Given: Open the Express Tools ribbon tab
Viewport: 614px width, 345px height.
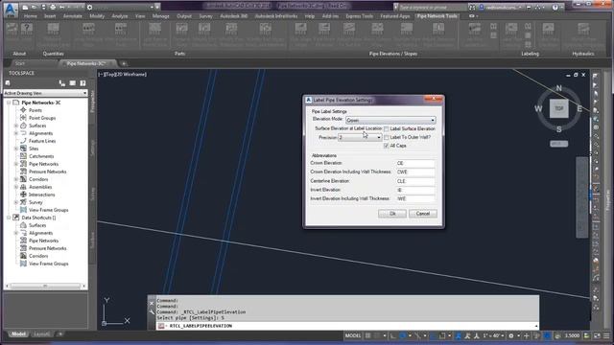Looking at the screenshot, I should [x=359, y=16].
